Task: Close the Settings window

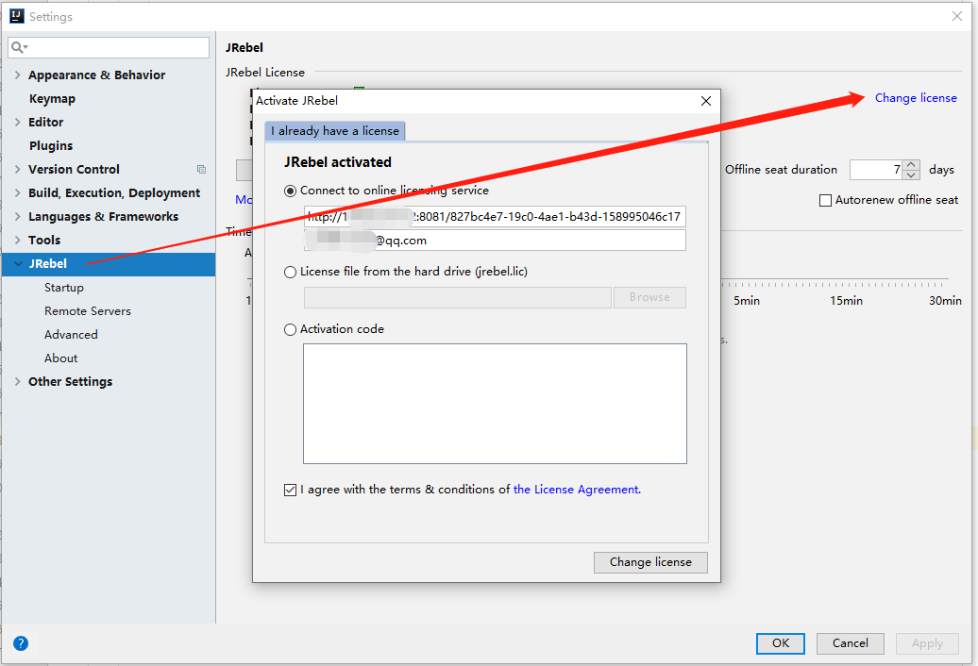Action: 957,16
